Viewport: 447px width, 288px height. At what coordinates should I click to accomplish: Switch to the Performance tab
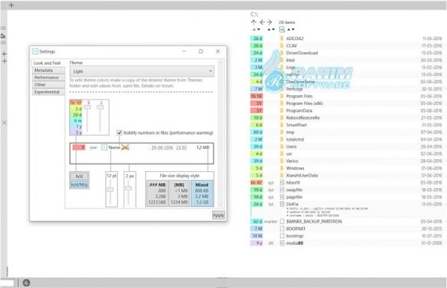[48, 78]
